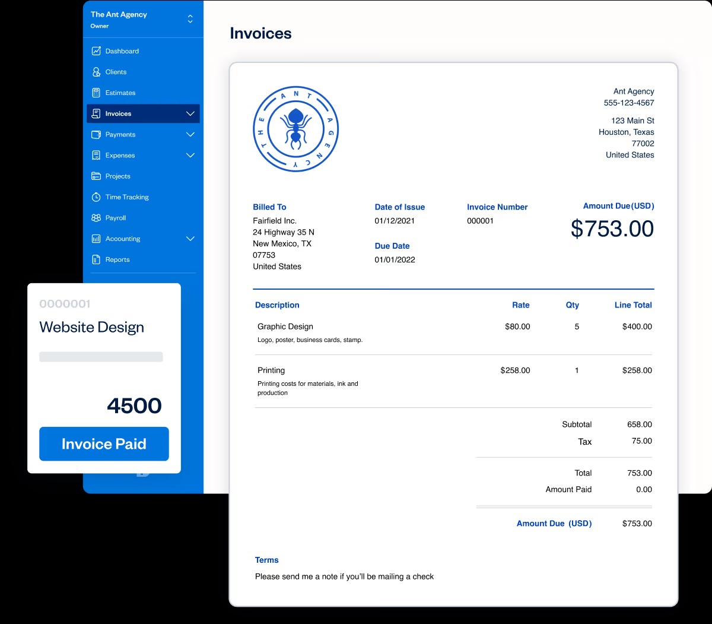Click the Amount Paid value 0.00

tap(644, 490)
